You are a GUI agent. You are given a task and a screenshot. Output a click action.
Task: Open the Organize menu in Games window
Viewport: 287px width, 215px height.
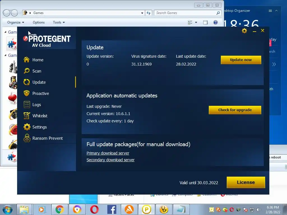[x=16, y=22]
